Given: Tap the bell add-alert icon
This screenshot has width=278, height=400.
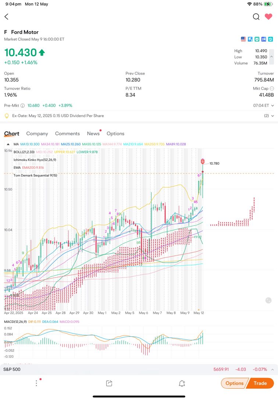Looking at the screenshot, I should click(x=182, y=383).
